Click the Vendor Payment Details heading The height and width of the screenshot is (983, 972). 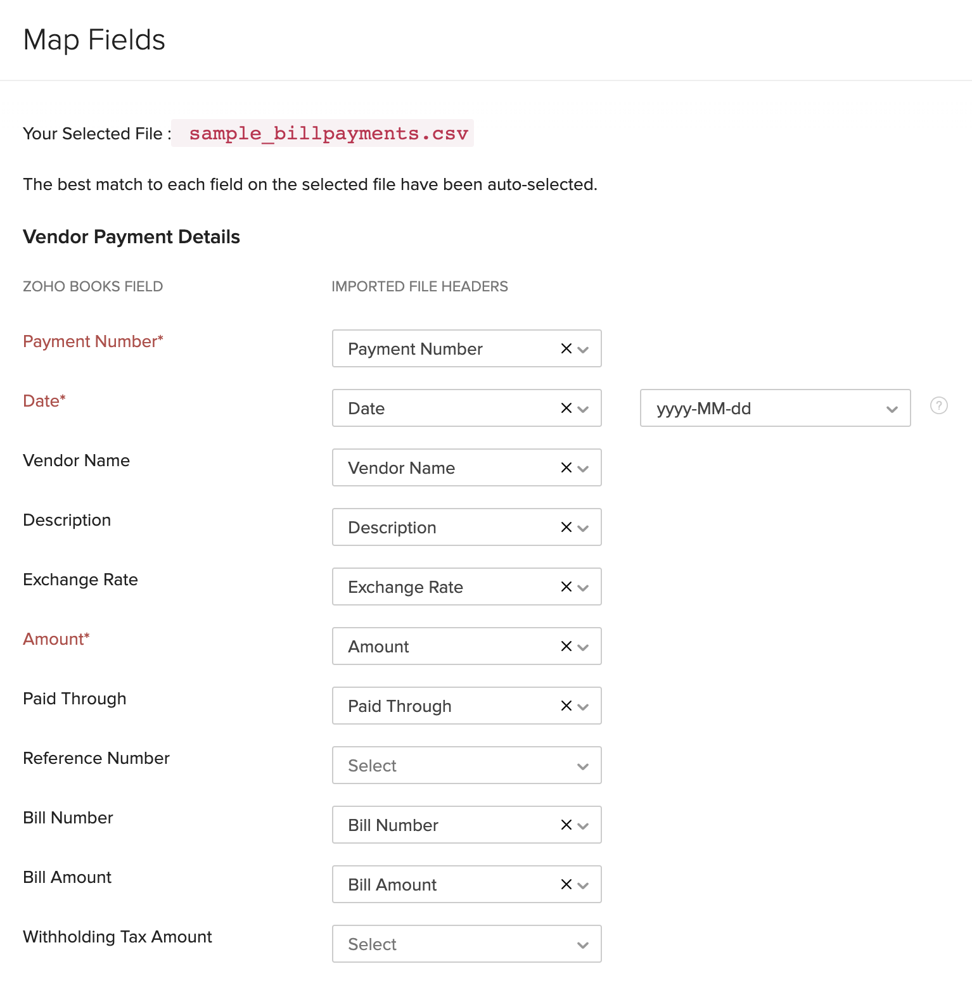(x=131, y=236)
